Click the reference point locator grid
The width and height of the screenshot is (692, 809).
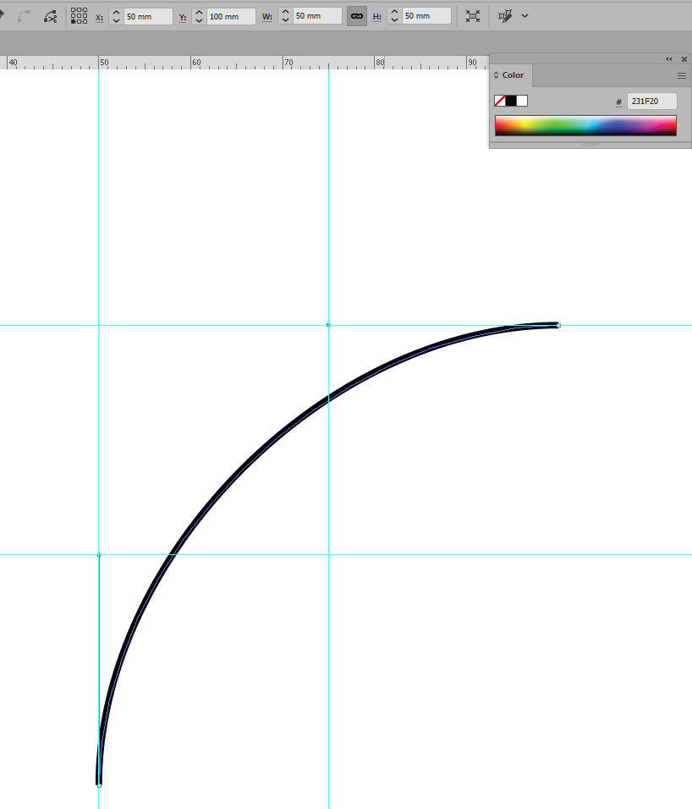point(79,16)
